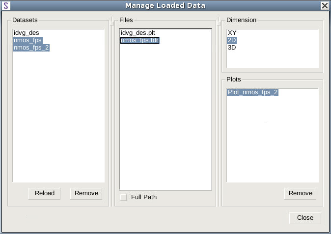Select the idvg_des dataset
Image resolution: width=331 pixels, height=234 pixels.
pos(27,33)
